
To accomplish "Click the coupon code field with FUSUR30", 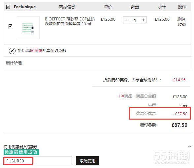I will [38, 161].
